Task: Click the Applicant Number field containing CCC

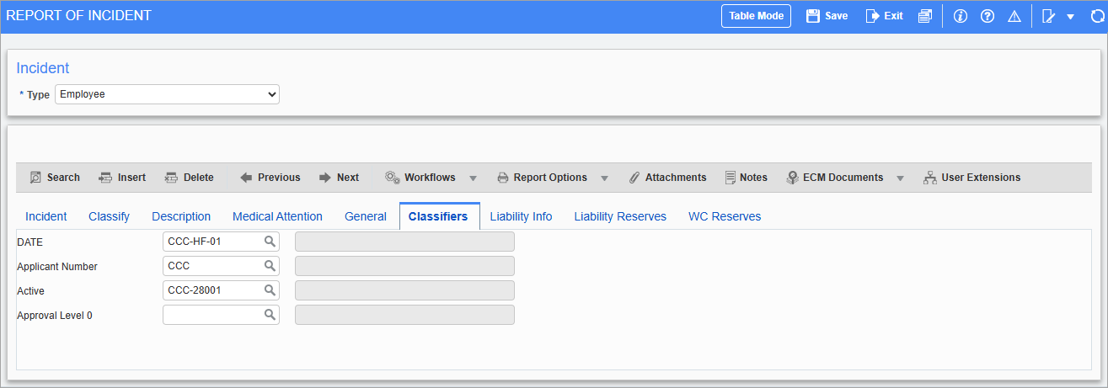Action: click(221, 266)
